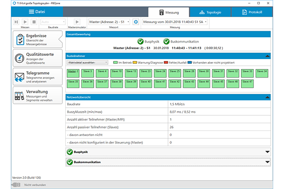Viewport: 284px width, 189px height.
Task: Click the single-step measurement icon
Action: pyautogui.click(x=16, y=22)
